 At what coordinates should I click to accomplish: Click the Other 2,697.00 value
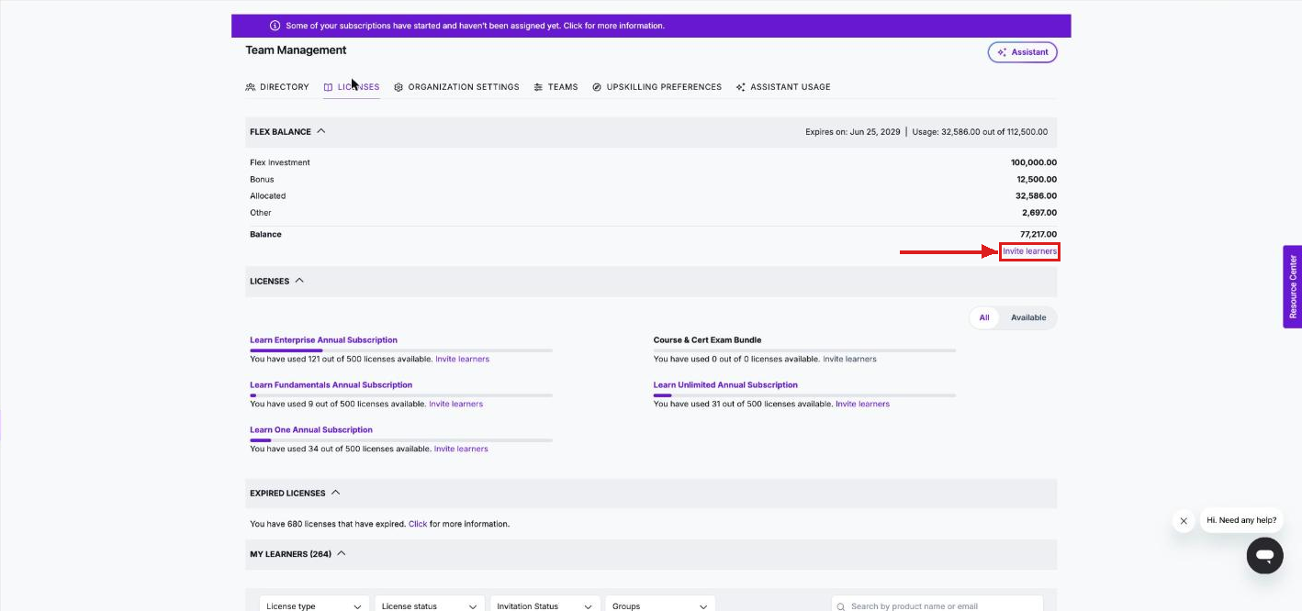point(1039,213)
